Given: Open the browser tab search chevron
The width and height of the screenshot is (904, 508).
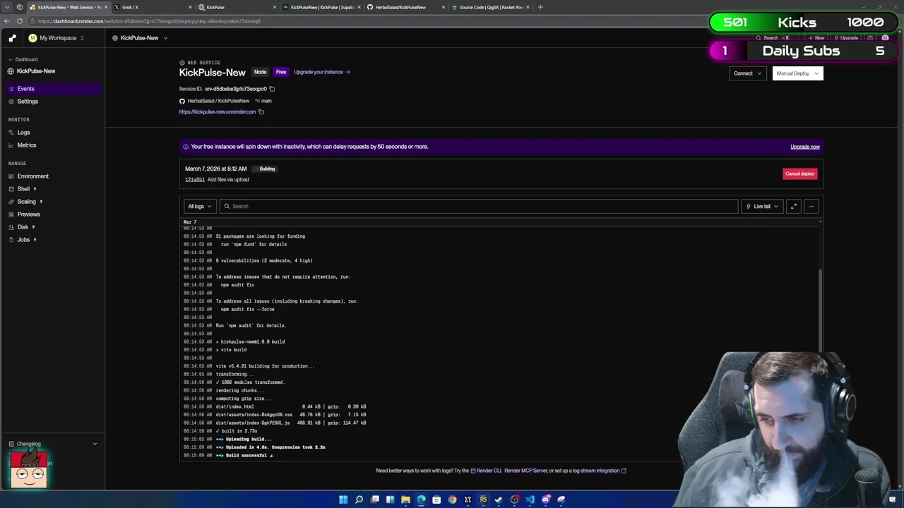Looking at the screenshot, I should pyautogui.click(x=7, y=7).
